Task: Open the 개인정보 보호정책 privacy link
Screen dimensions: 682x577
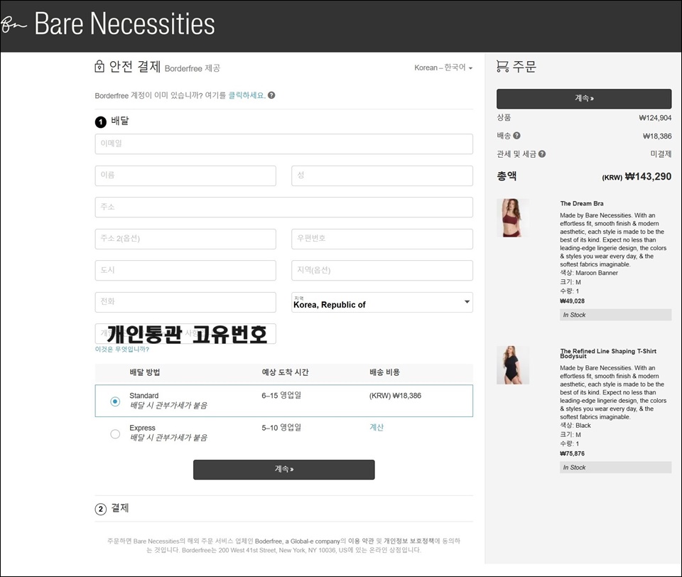Action: point(409,541)
